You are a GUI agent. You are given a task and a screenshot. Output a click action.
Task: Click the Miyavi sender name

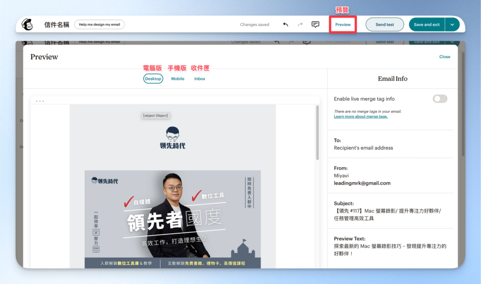pyautogui.click(x=341, y=176)
